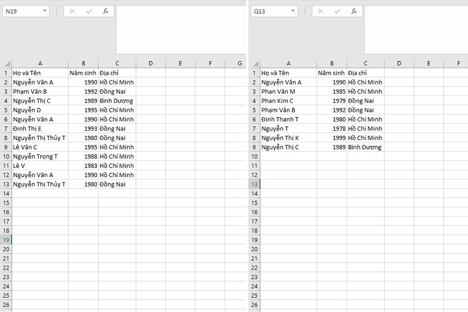The image size is (468, 312).
Task: Open the Name Box dropdown showing N19
Action: (44, 11)
